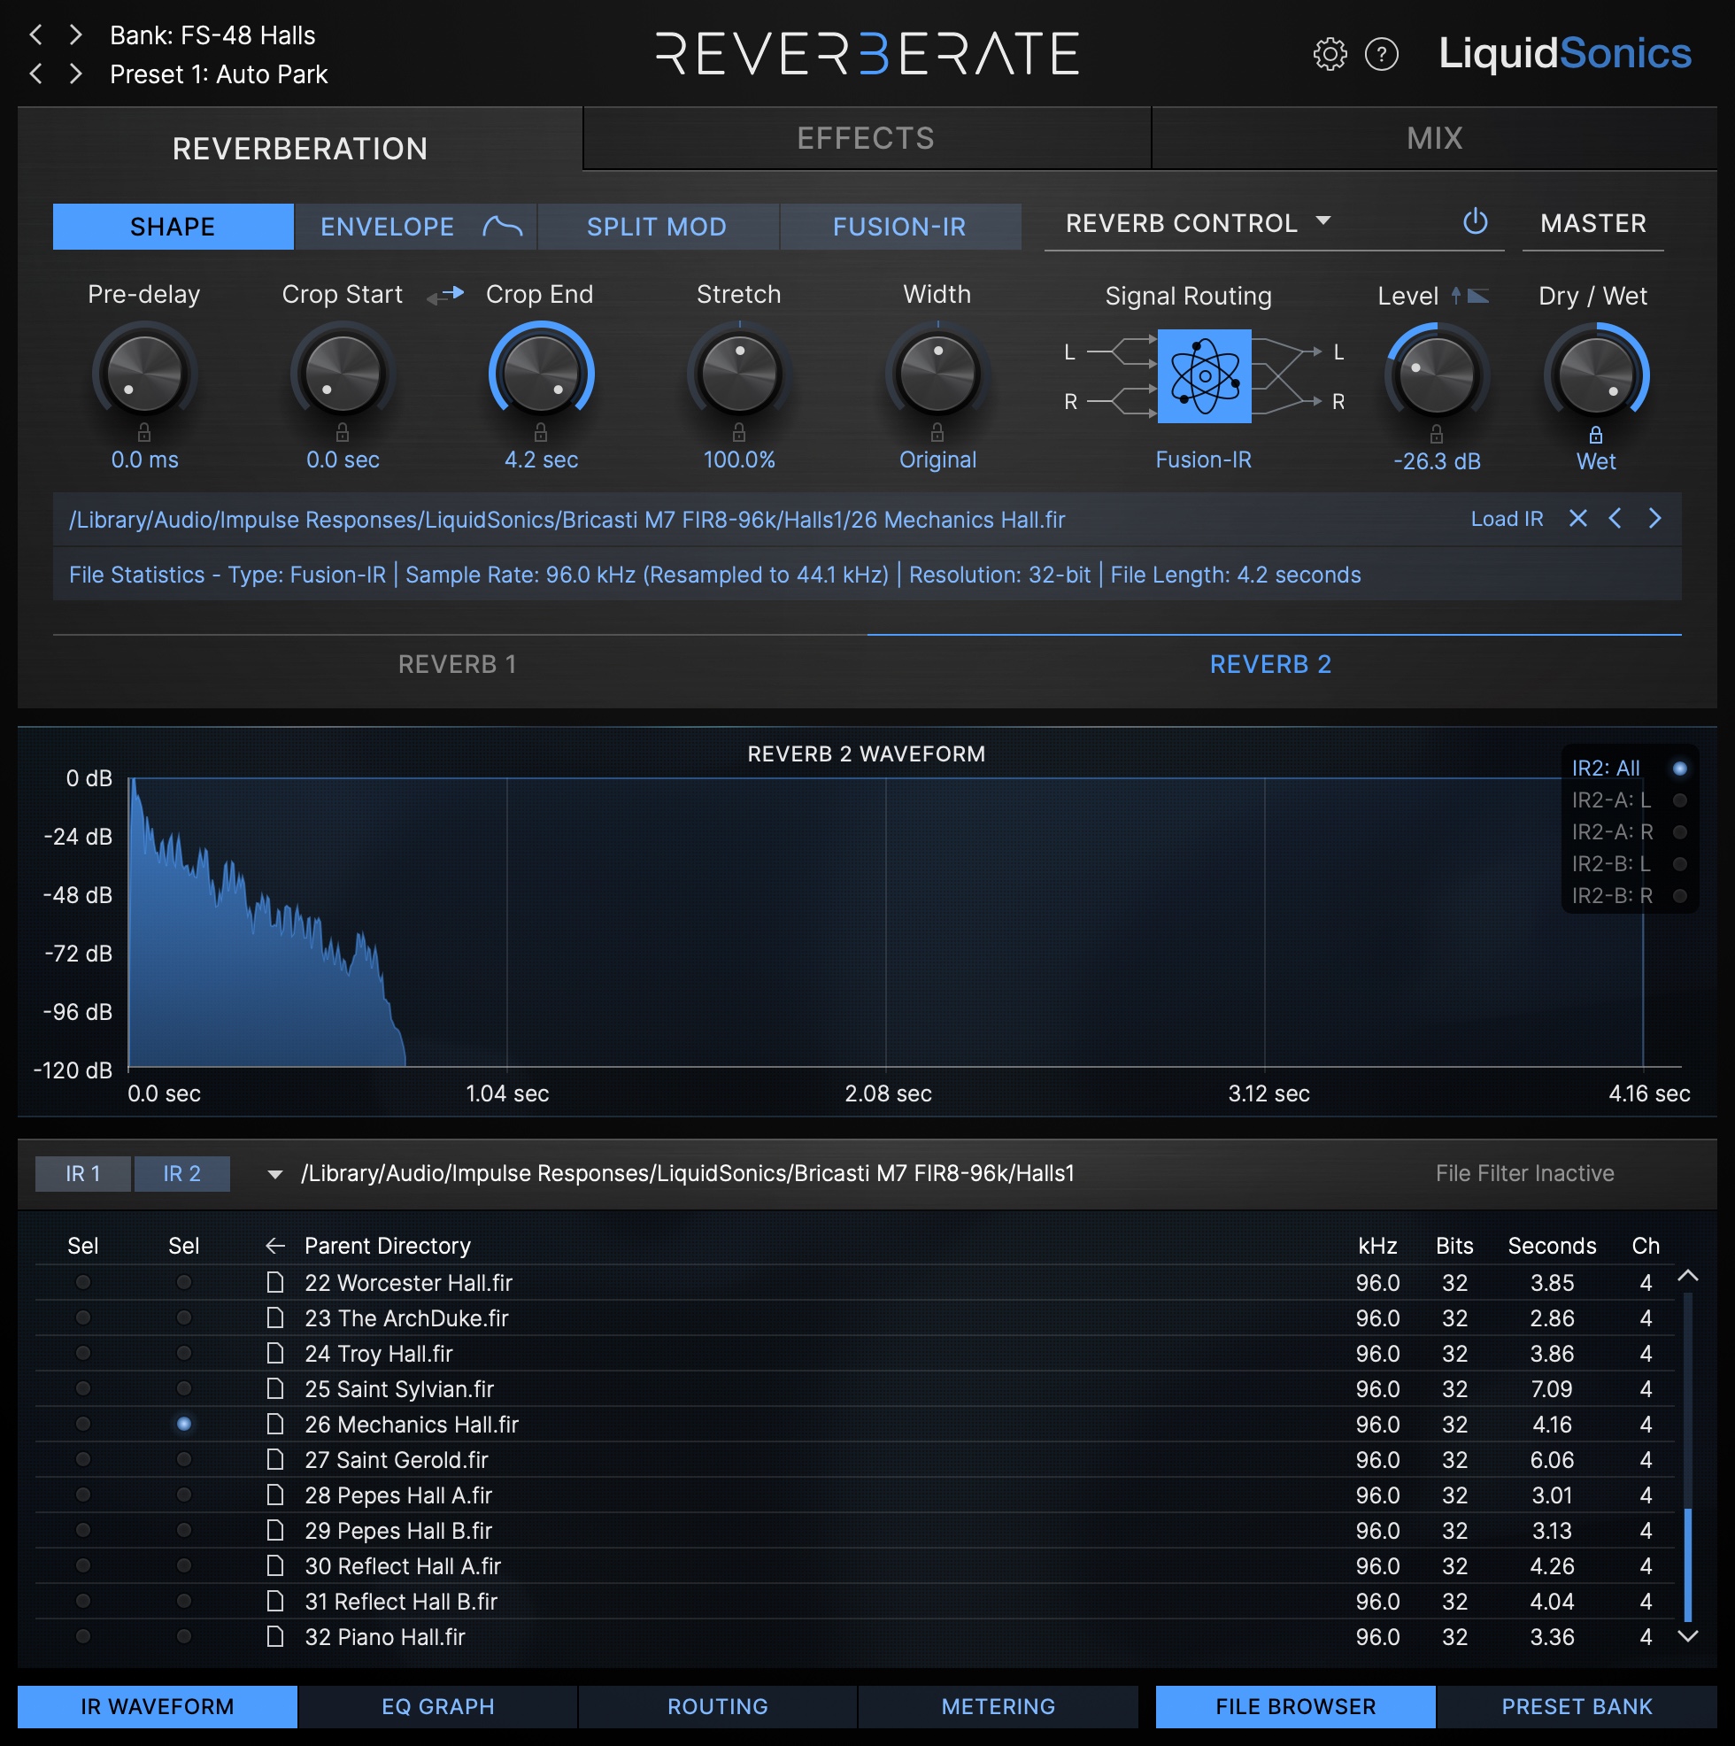The width and height of the screenshot is (1735, 1746).
Task: Expand the file browser path dropdown arrow
Action: click(x=274, y=1174)
